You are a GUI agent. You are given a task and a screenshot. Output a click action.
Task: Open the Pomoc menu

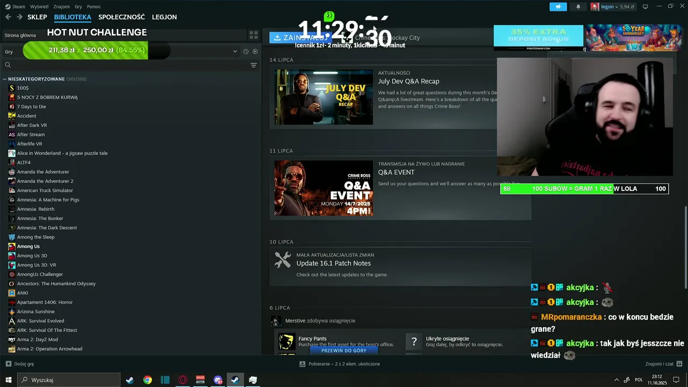tap(94, 6)
